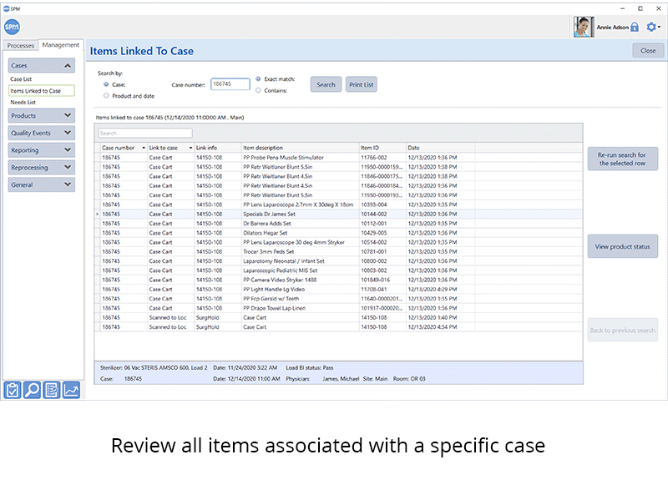
Task: Open the trend chart analytics icon
Action: [x=71, y=390]
